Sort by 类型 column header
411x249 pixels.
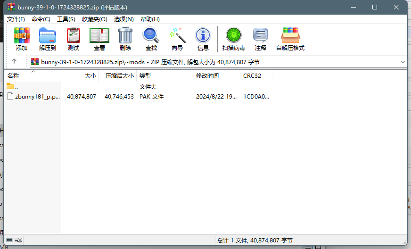165,76
